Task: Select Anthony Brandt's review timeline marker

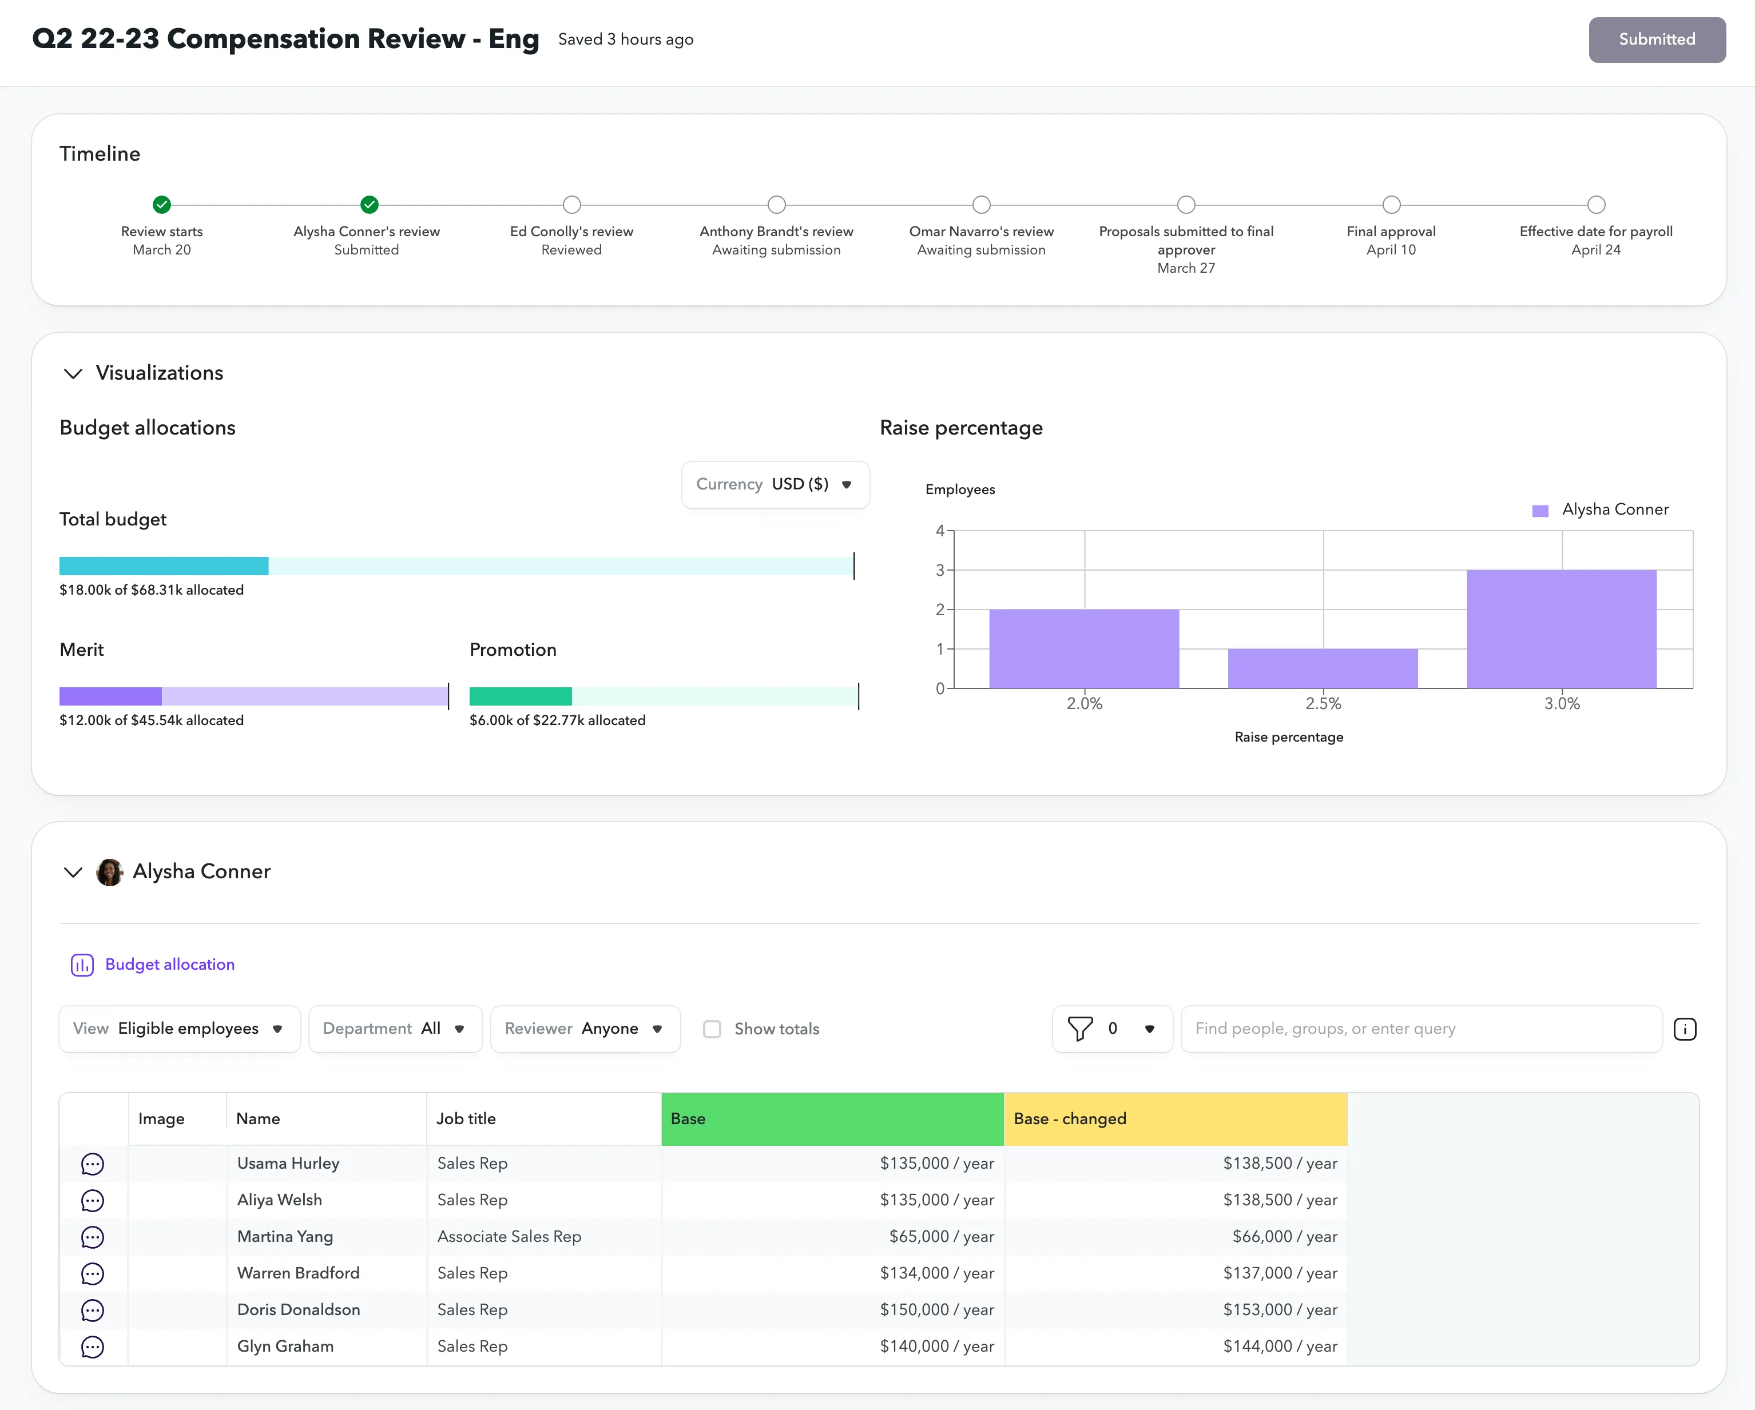Action: 777,204
